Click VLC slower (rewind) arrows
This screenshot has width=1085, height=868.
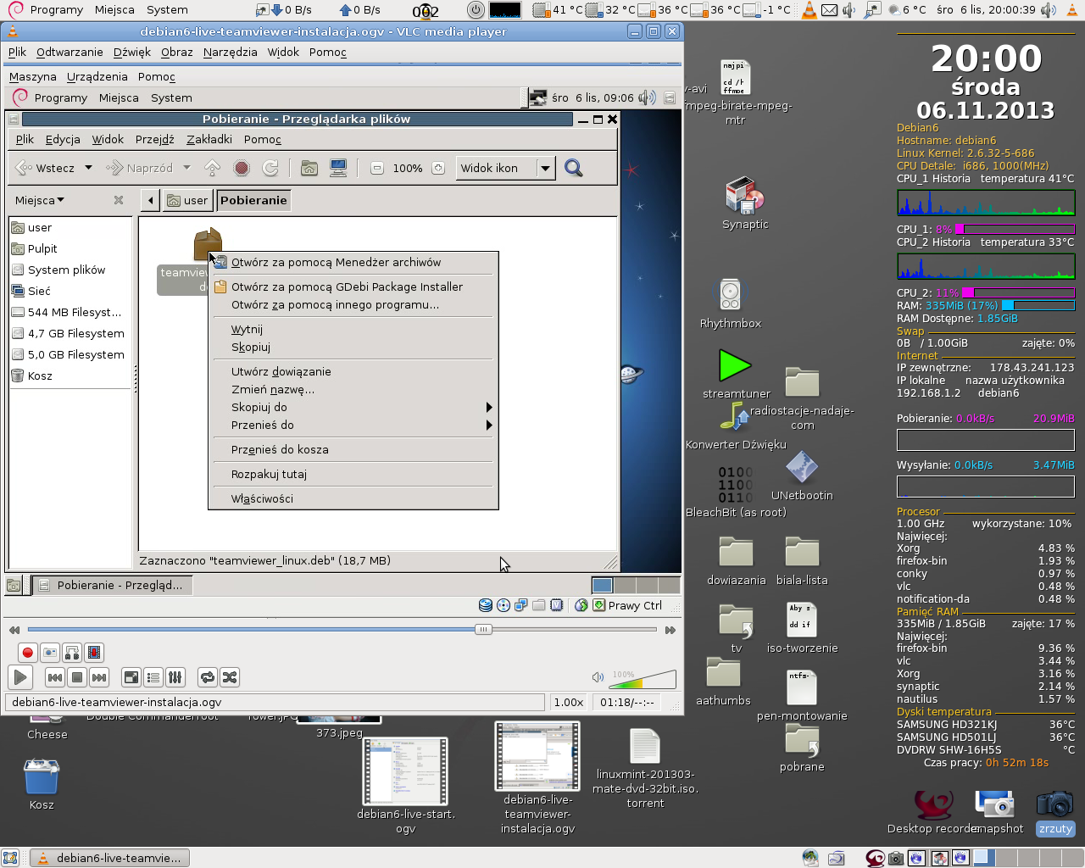[x=14, y=630]
